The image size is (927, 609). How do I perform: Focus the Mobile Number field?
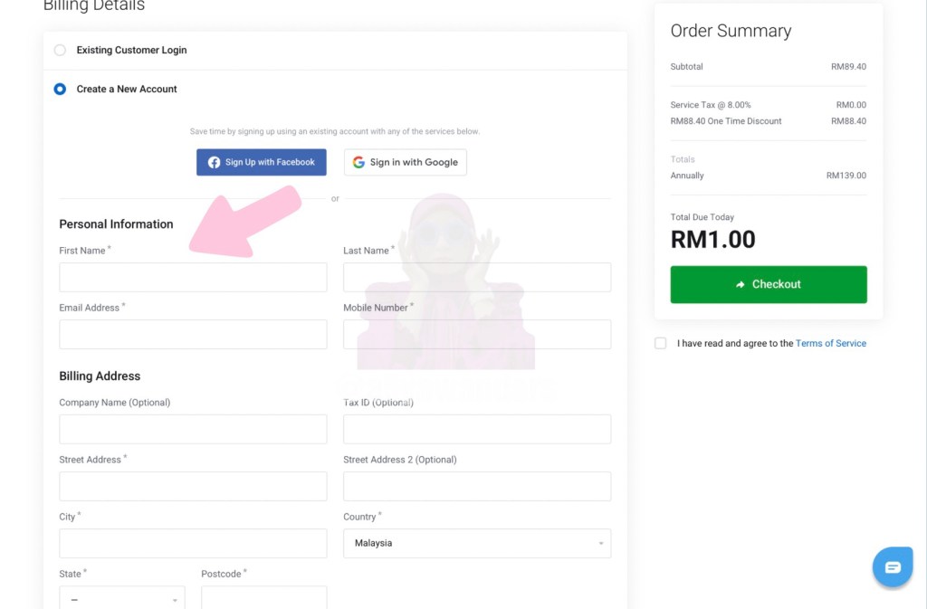(x=476, y=335)
